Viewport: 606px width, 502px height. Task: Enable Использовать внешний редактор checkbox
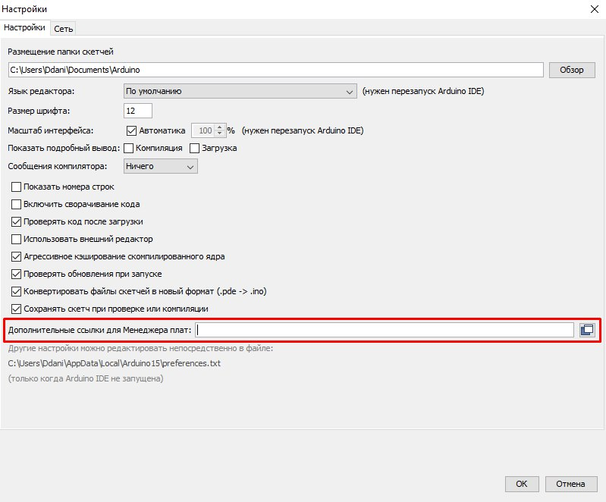coord(17,239)
